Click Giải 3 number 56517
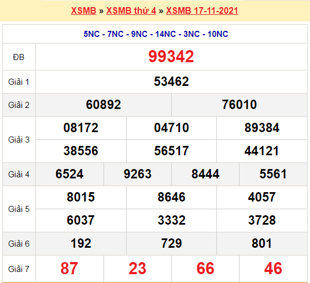The image size is (310, 283). pyautogui.click(x=171, y=151)
